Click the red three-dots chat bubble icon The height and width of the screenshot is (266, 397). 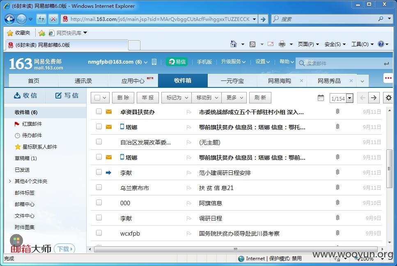click(x=388, y=78)
